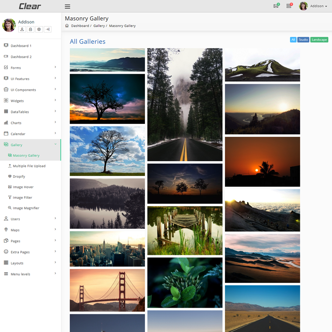The width and height of the screenshot is (332, 332).
Task: Open the wooden dock pond photo
Action: (x=185, y=231)
